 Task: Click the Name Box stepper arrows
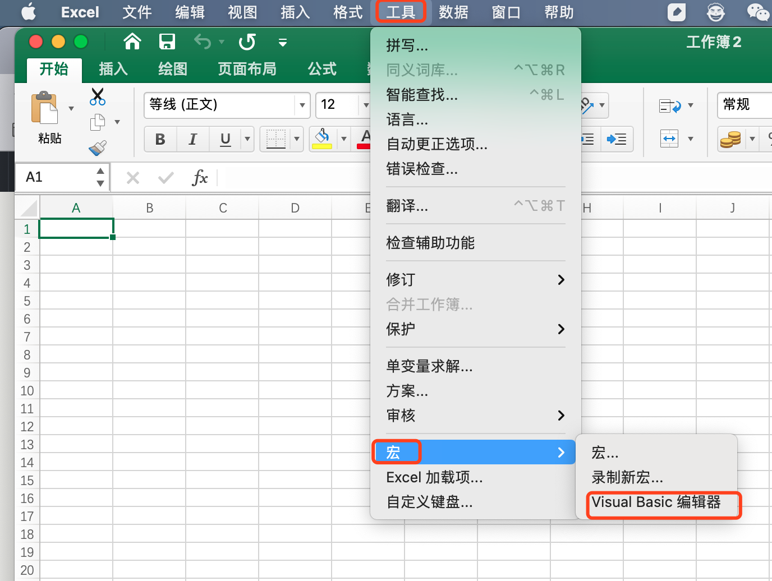(100, 177)
